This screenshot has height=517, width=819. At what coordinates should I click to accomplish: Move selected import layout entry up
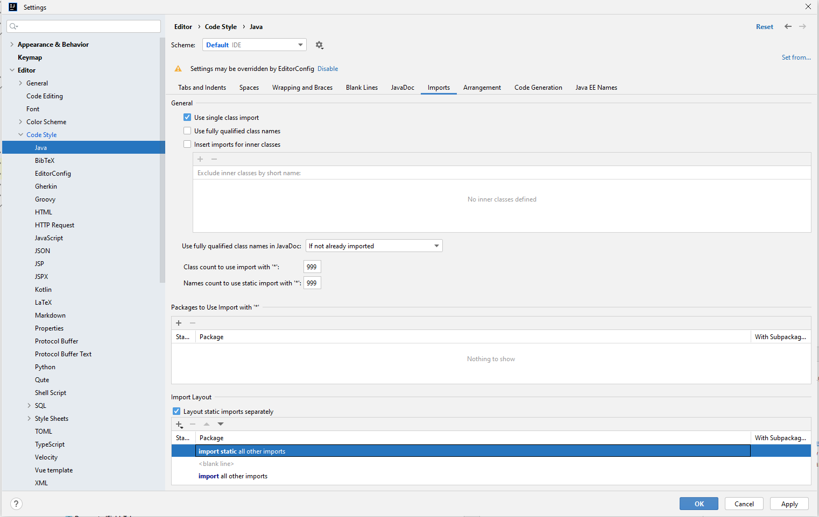207,424
